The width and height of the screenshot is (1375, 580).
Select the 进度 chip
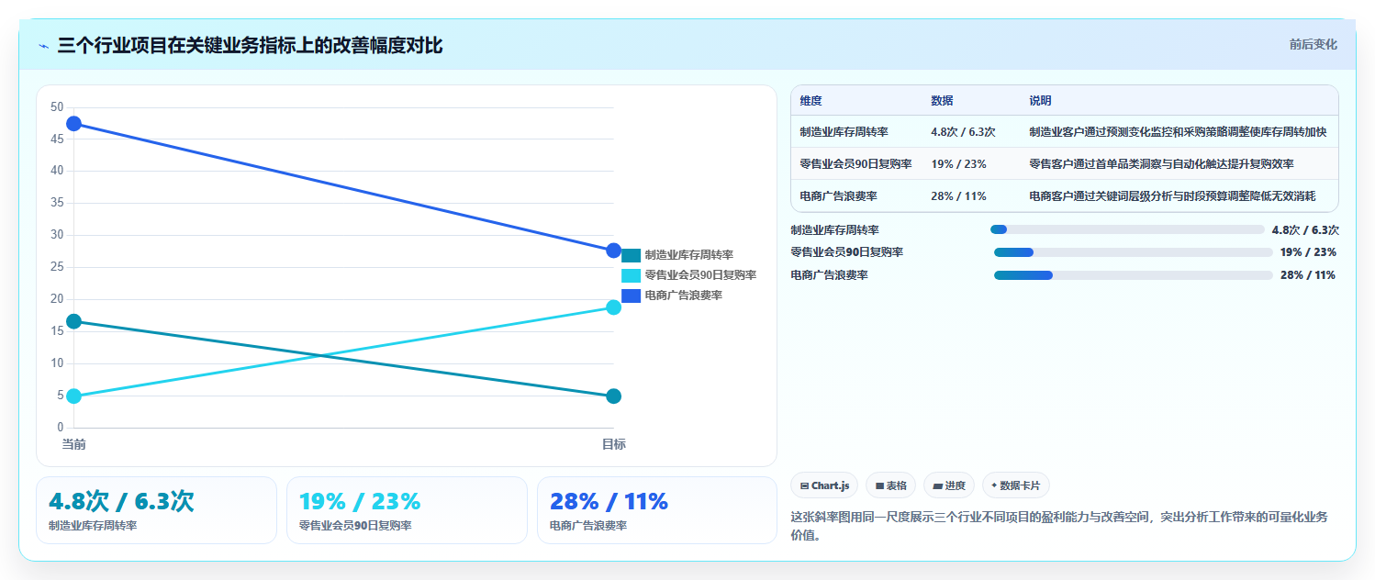[949, 485]
